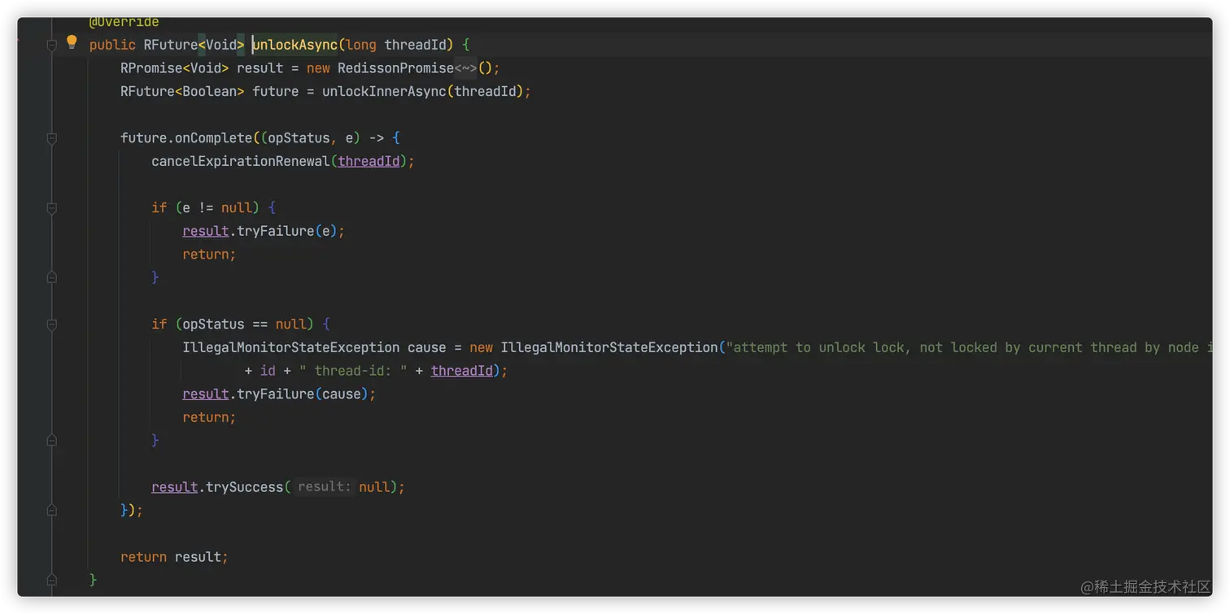The width and height of the screenshot is (1230, 614).
Task: Click fold end marker beside '});' line
Action: coord(51,510)
